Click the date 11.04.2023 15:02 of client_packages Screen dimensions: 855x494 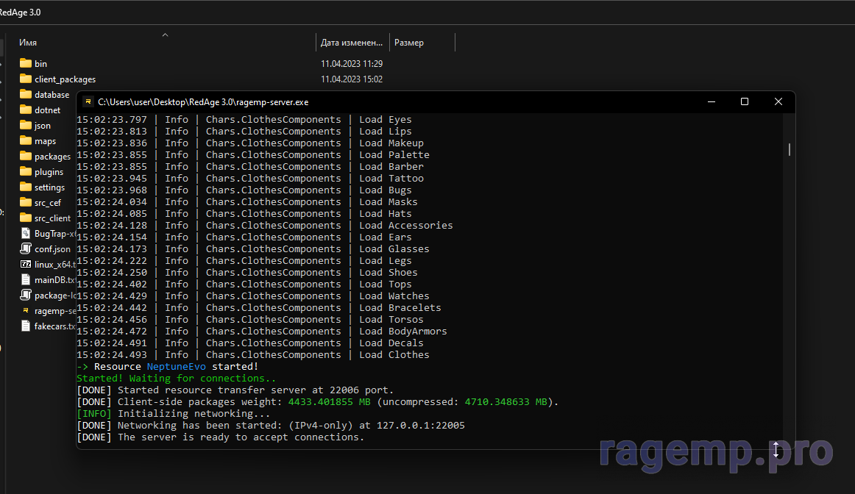(x=352, y=79)
